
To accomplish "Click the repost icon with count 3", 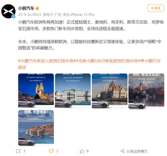I will pos(18,151).
